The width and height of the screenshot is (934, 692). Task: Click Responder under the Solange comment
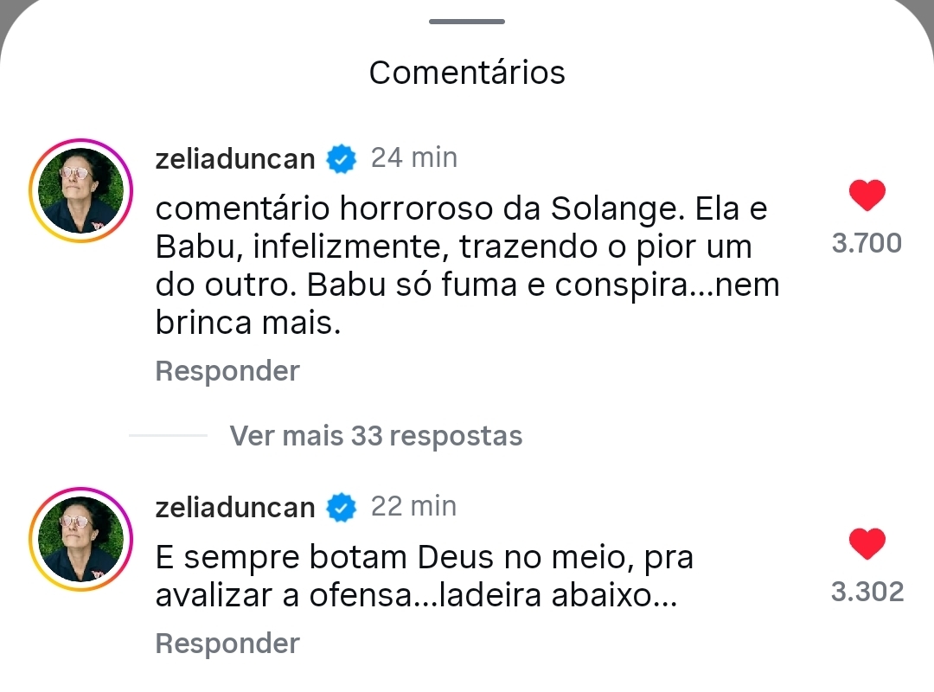click(x=227, y=371)
